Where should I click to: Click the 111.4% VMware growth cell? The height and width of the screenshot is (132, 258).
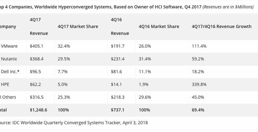[199, 46]
